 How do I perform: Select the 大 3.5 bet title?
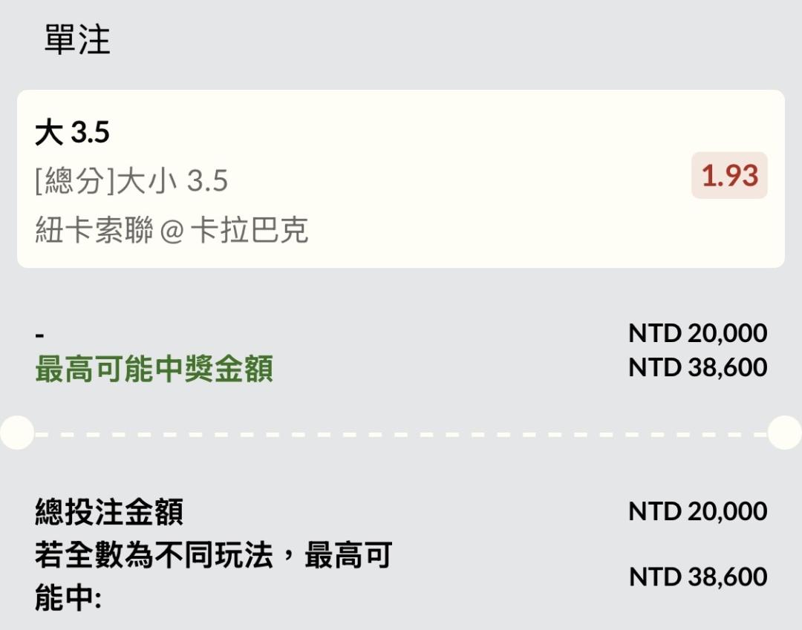72,134
